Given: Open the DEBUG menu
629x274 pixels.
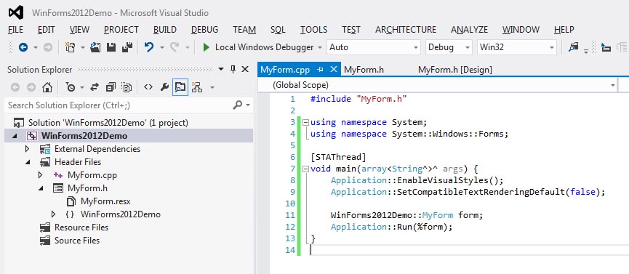Looking at the screenshot, I should tap(204, 30).
